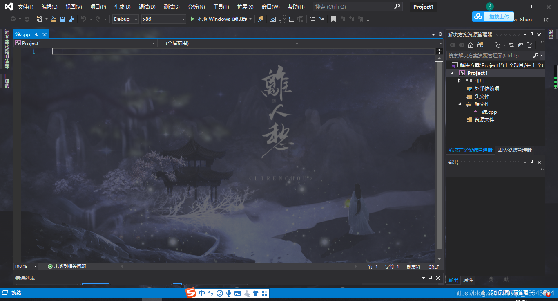The width and height of the screenshot is (558, 301).
Task: Open the (全局范围) dropdown
Action: pyautogui.click(x=229, y=43)
